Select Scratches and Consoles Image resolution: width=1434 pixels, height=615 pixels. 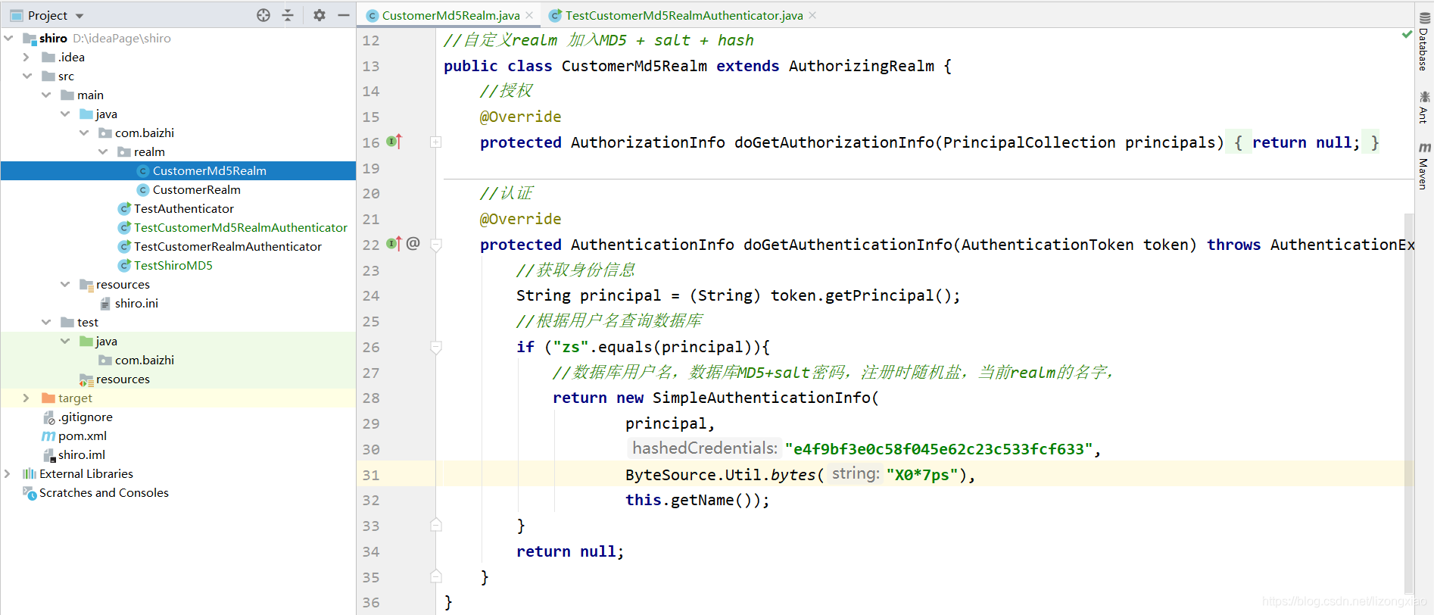tap(104, 492)
